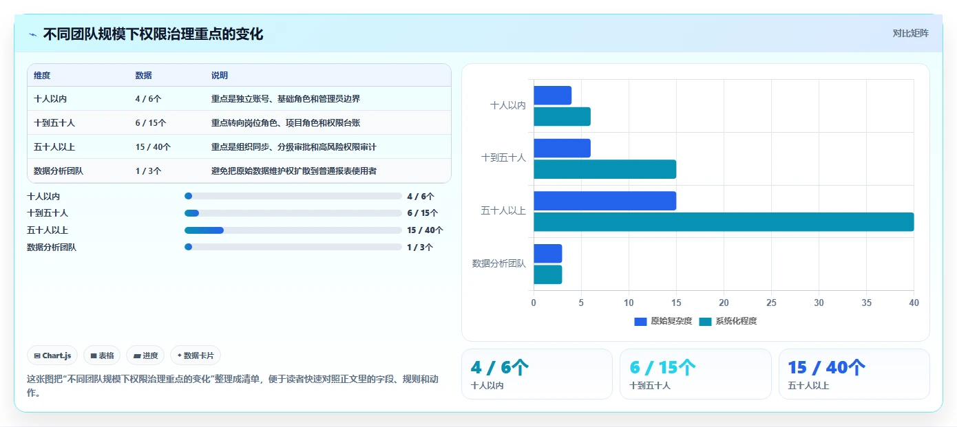The image size is (957, 427).
Task: Click the title icon beside 不同团队规模下权限治理重点的变化
Action: click(x=32, y=34)
